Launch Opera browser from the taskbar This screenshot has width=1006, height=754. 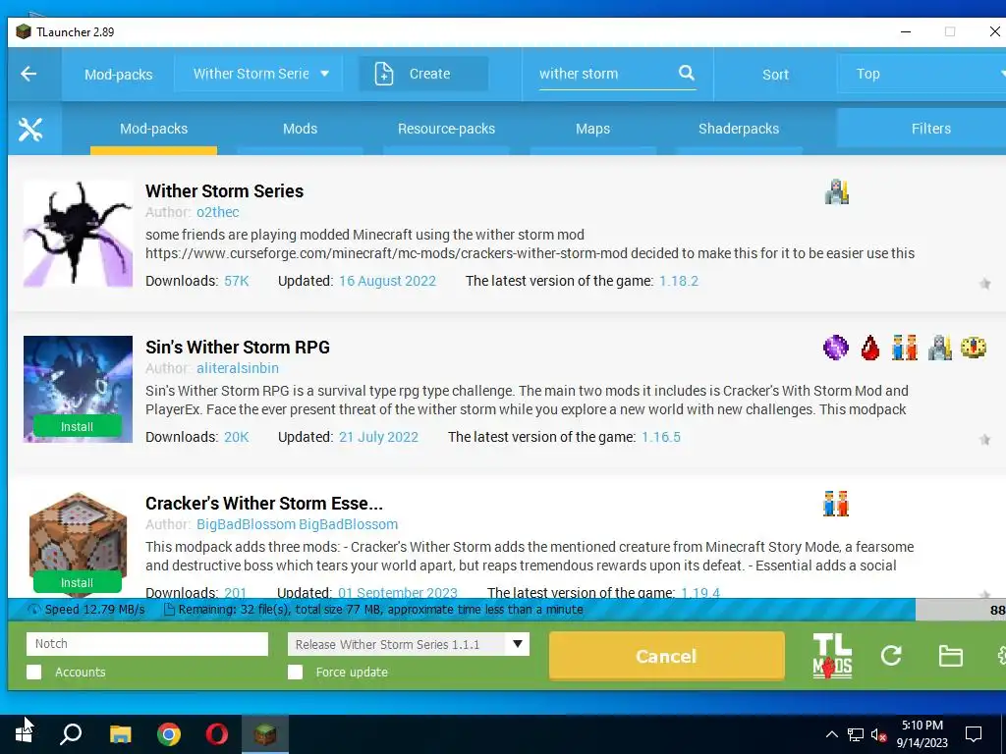tap(217, 734)
